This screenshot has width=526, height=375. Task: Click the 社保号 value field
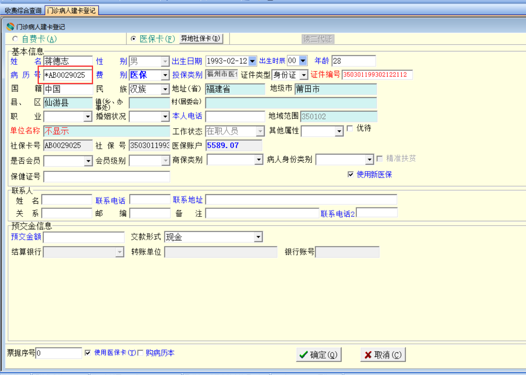click(x=149, y=145)
